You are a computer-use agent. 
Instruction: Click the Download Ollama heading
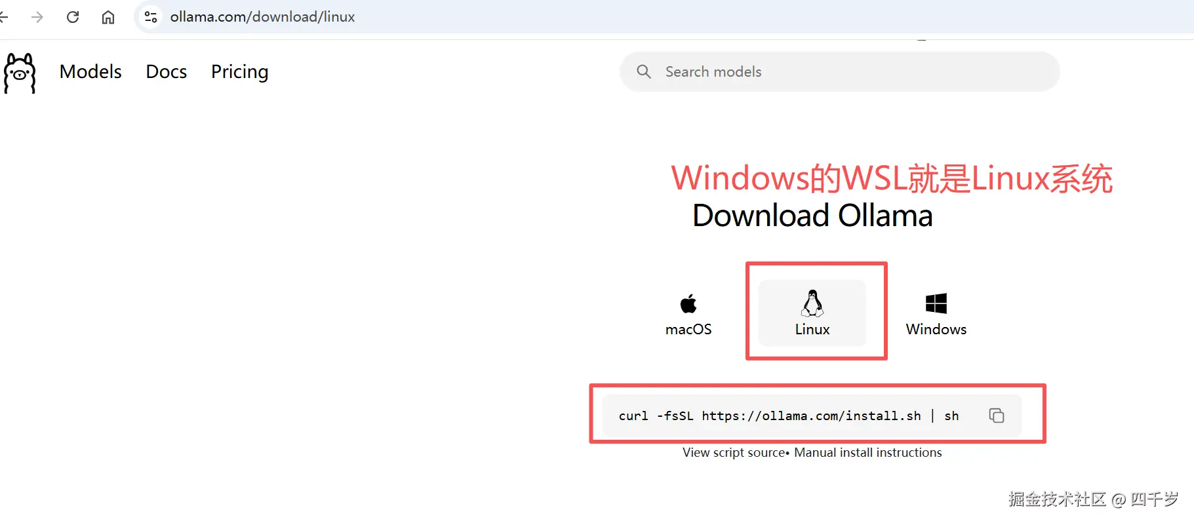[812, 216]
